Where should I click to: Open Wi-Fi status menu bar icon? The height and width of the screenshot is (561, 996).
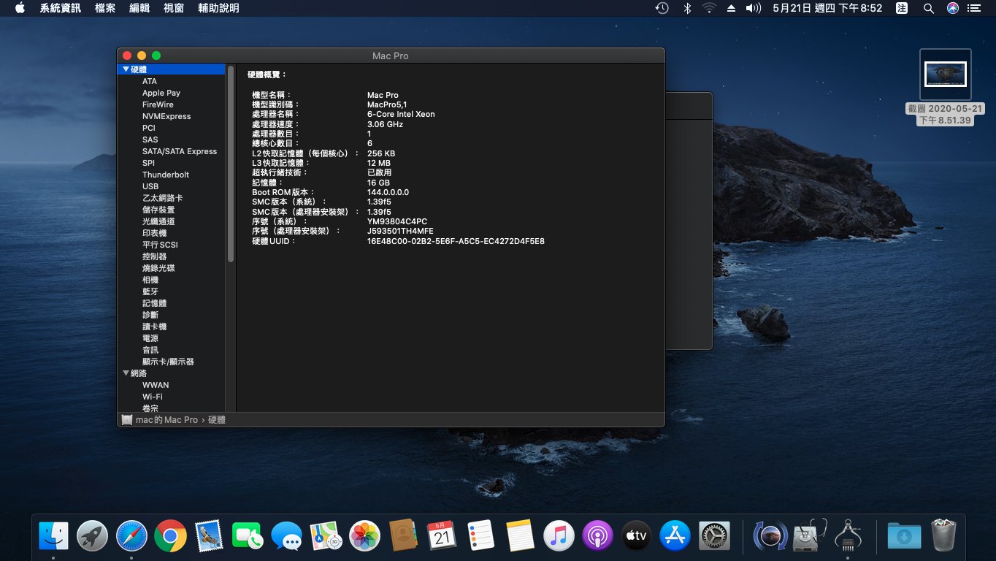tap(709, 8)
